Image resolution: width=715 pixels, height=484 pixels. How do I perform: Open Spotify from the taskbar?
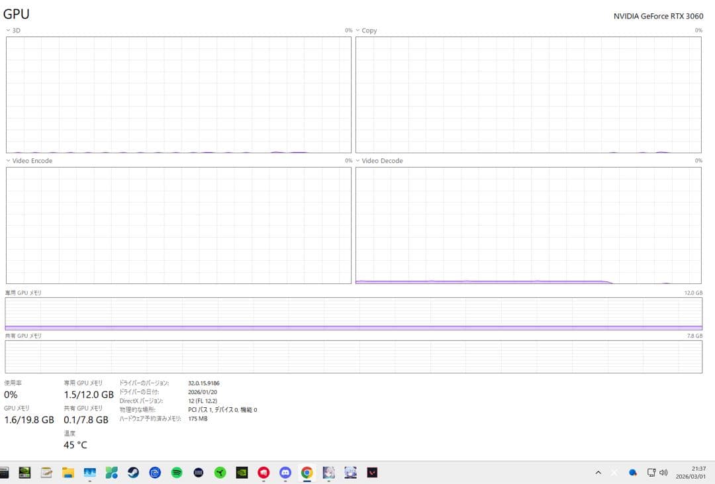pos(177,473)
